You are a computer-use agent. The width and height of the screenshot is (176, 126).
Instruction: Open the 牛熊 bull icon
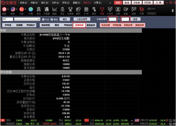point(102,10)
